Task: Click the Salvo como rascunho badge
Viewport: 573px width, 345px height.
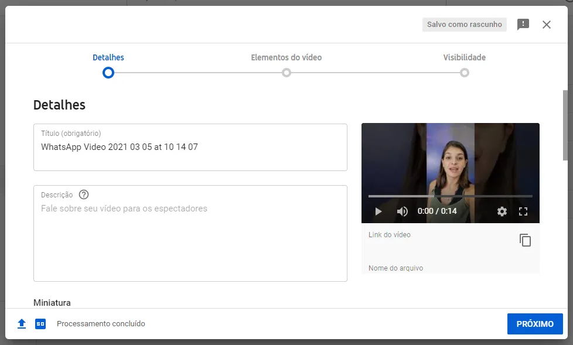Action: click(x=464, y=25)
